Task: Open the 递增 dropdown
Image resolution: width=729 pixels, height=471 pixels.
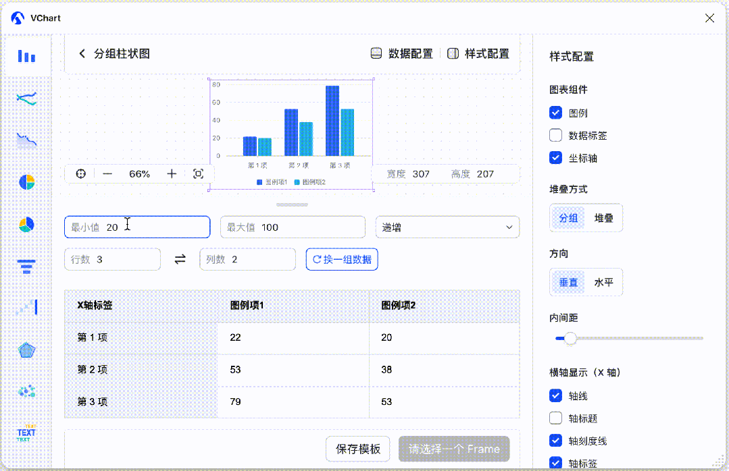Action: pyautogui.click(x=447, y=227)
